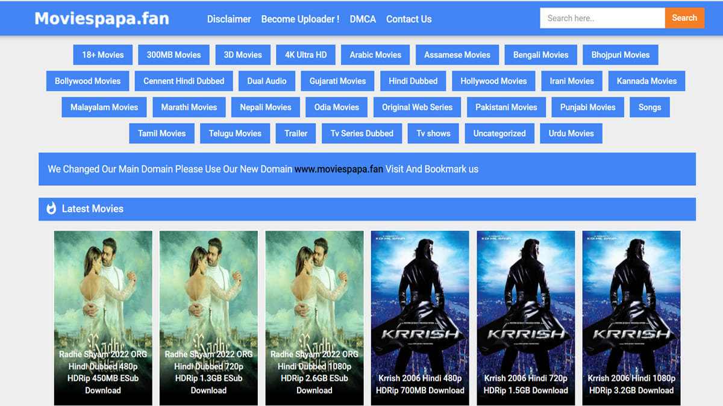Browse Gujarati Movies
Screen dimensions: 723x406
click(x=338, y=81)
